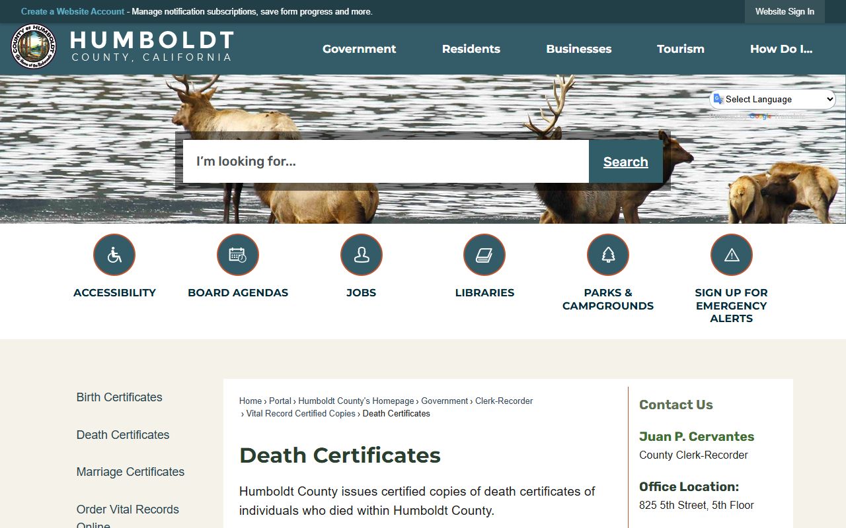Click the BOARD AGENDAS text link
Viewport: 846px width, 528px height.
238,293
